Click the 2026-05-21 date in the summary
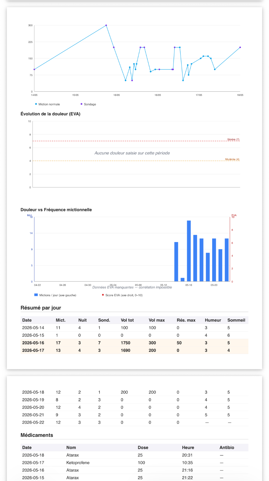The width and height of the screenshot is (269, 481). click(33, 415)
